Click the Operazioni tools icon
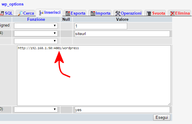The height and width of the screenshot is (124, 192). pyautogui.click(x=118, y=13)
